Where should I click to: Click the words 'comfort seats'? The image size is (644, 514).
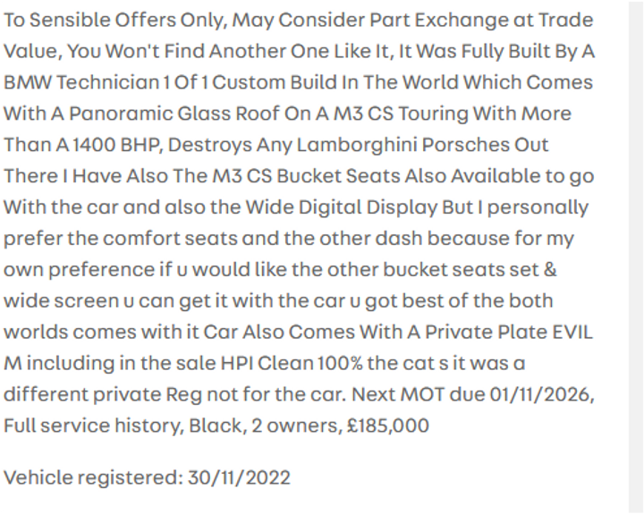point(170,238)
